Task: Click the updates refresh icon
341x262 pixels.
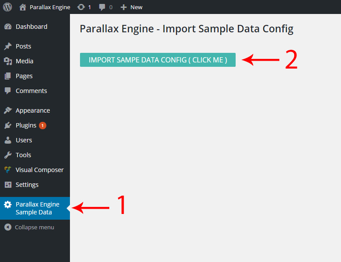Action: pyautogui.click(x=81, y=7)
